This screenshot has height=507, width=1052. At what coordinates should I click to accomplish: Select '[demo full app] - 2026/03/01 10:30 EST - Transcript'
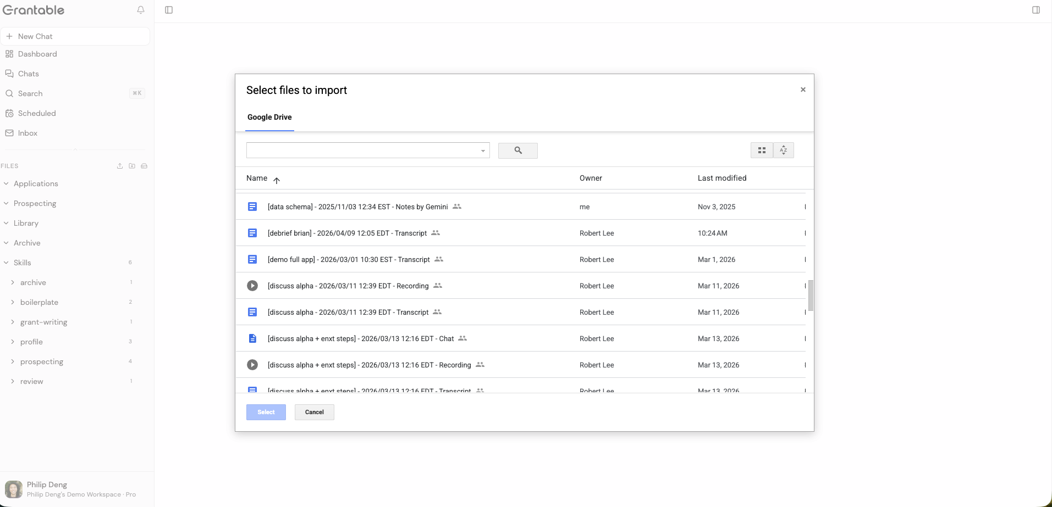[x=520, y=259]
